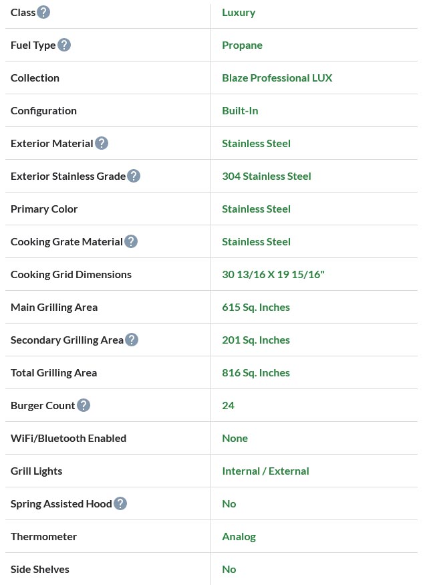Click the WiFi/Bluetooth Enabled None value

pos(235,438)
